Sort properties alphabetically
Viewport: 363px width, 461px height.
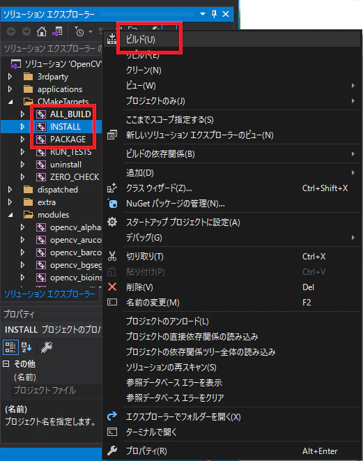[26, 347]
